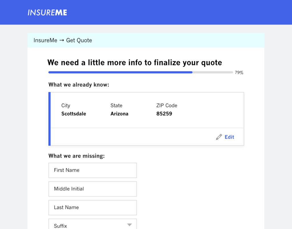The height and width of the screenshot is (229, 292).
Task: Select Get Quote breadcrumb item
Action: click(x=79, y=40)
